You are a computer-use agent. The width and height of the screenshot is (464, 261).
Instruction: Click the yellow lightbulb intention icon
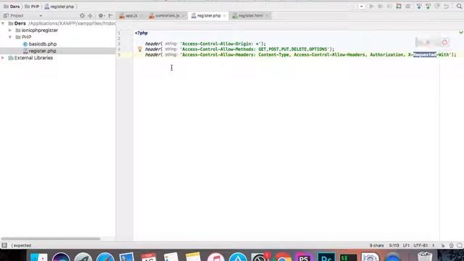140,49
